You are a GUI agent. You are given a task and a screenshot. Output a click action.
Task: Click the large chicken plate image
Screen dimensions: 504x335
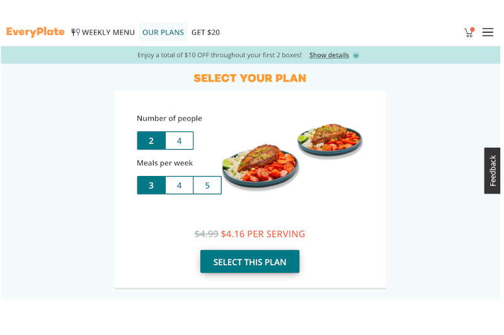(x=261, y=166)
